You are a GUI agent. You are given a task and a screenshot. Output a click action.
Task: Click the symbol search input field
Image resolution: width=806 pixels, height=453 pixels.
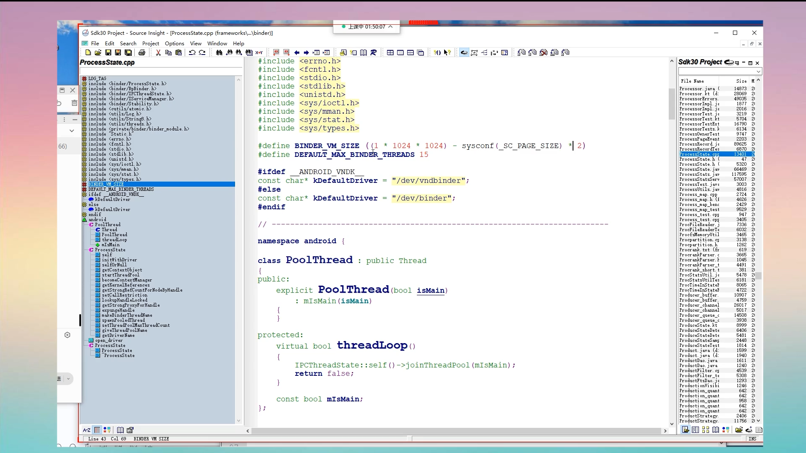click(161, 71)
